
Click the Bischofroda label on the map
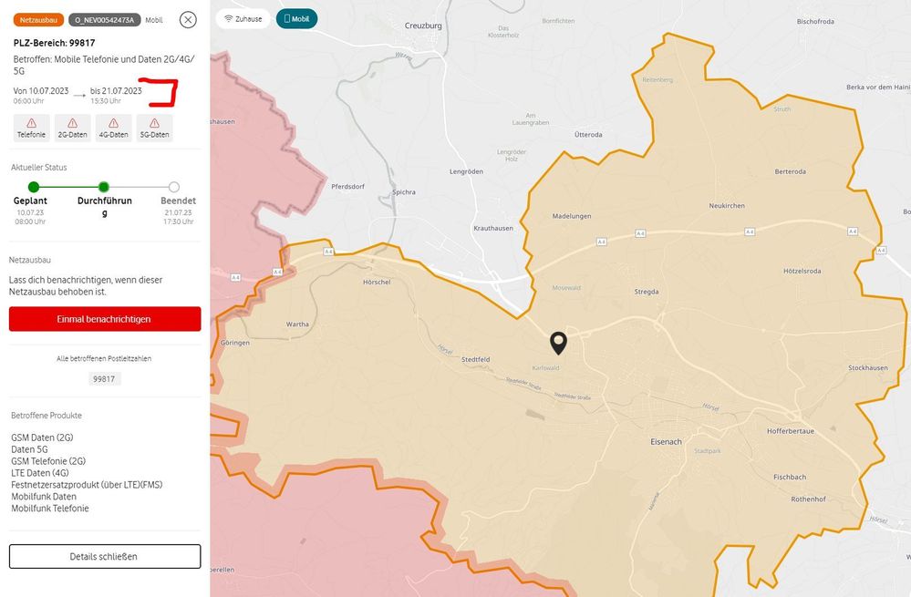[x=815, y=22]
